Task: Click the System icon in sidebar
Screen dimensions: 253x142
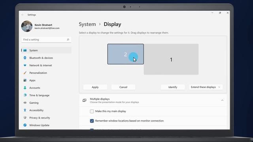Action: point(25,50)
